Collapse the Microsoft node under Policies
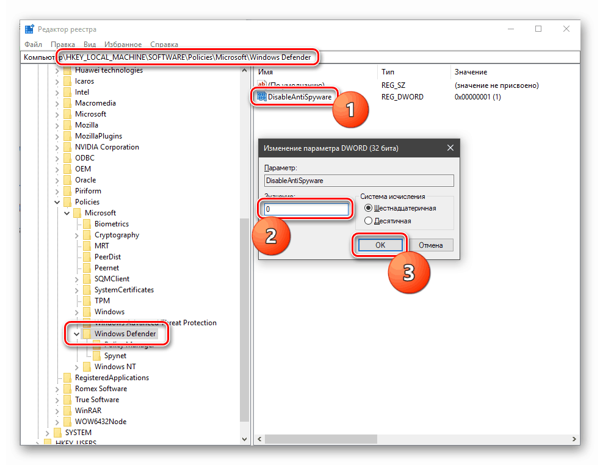Image resolution: width=600 pixels, height=465 pixels. tap(67, 213)
